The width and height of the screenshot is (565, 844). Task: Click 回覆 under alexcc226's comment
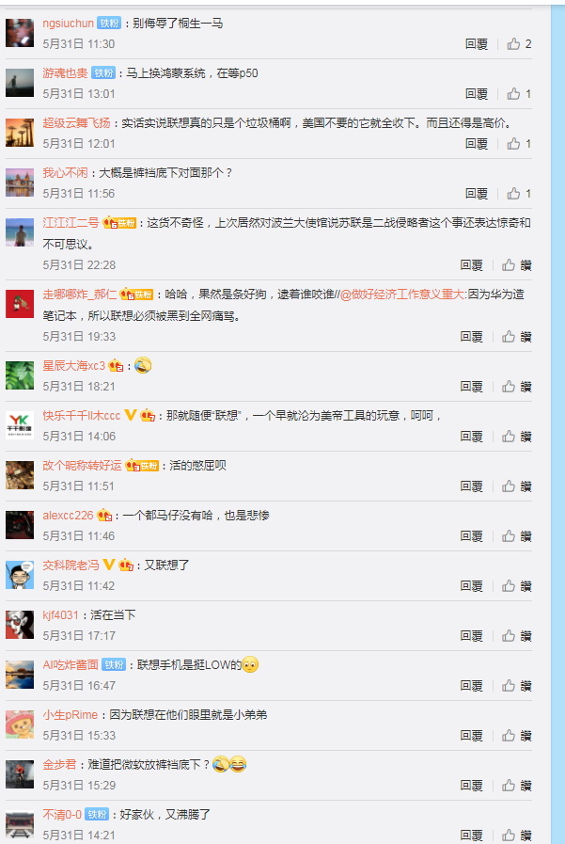(x=472, y=536)
